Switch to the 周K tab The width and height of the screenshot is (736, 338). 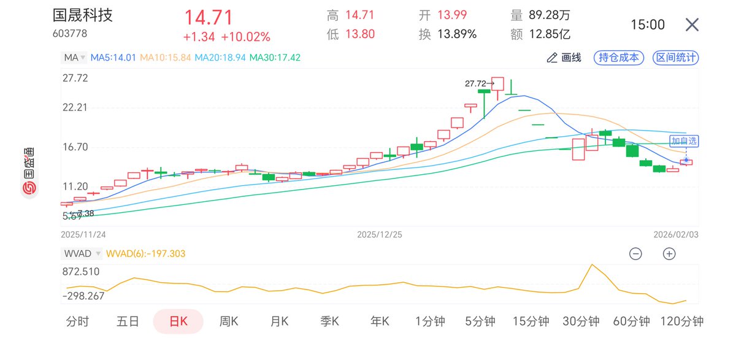(229, 321)
